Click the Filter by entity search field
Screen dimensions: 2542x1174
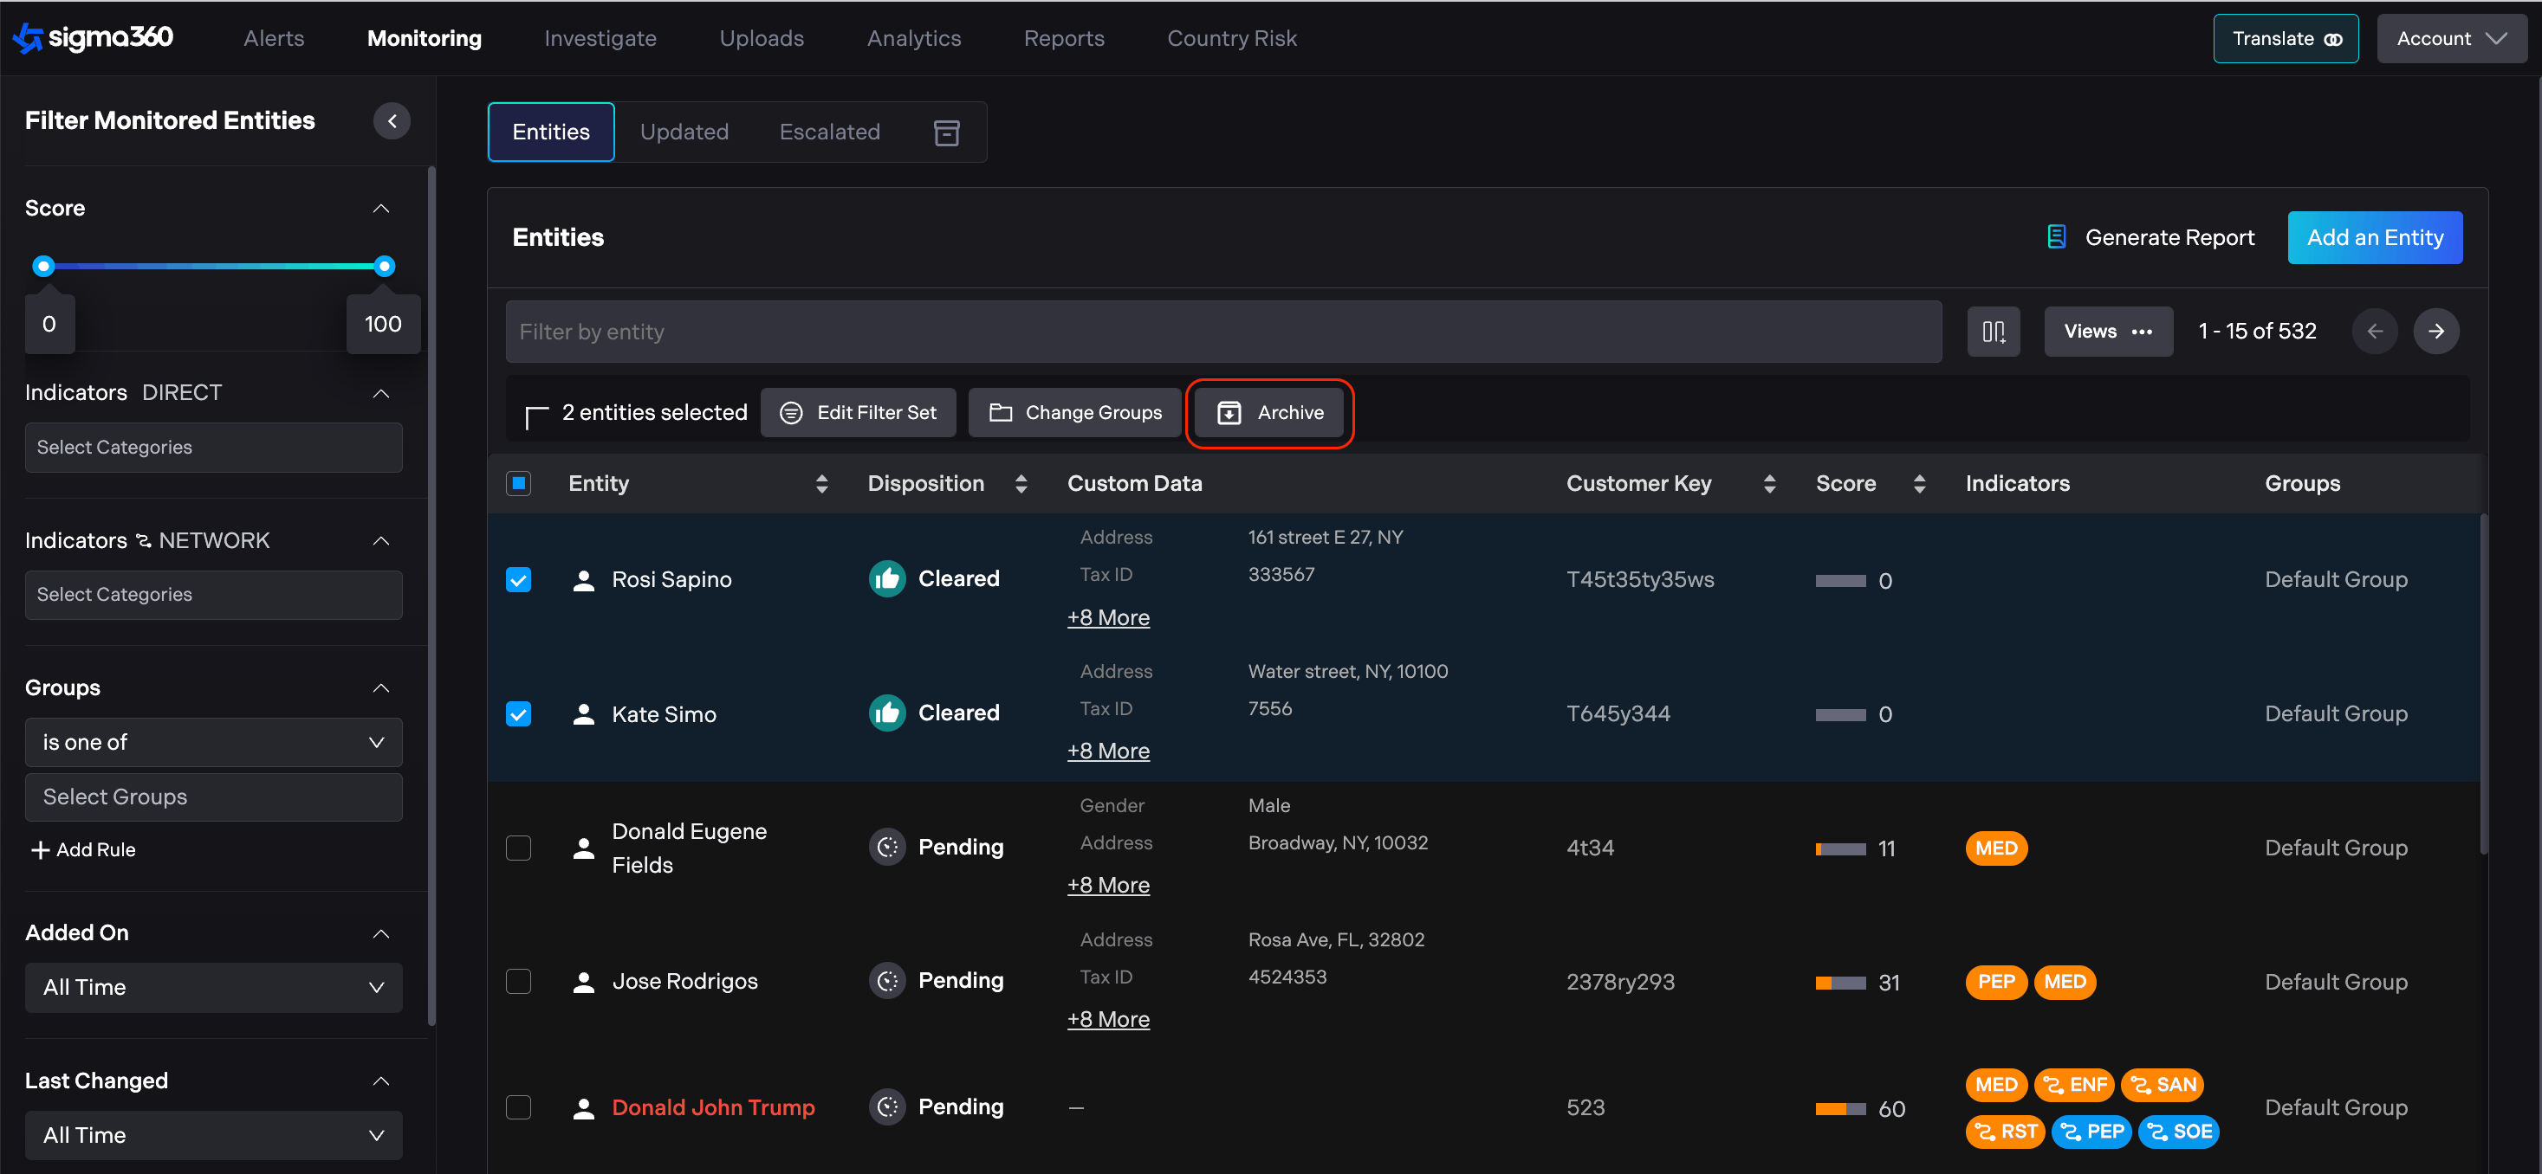pyautogui.click(x=1222, y=332)
